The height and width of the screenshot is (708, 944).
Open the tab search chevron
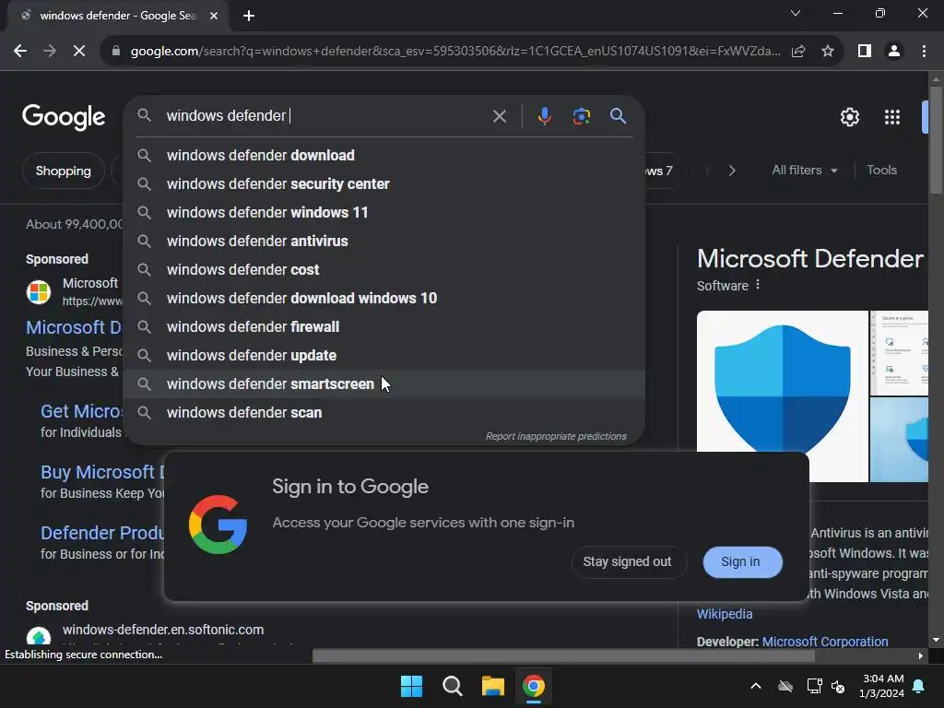pos(796,13)
